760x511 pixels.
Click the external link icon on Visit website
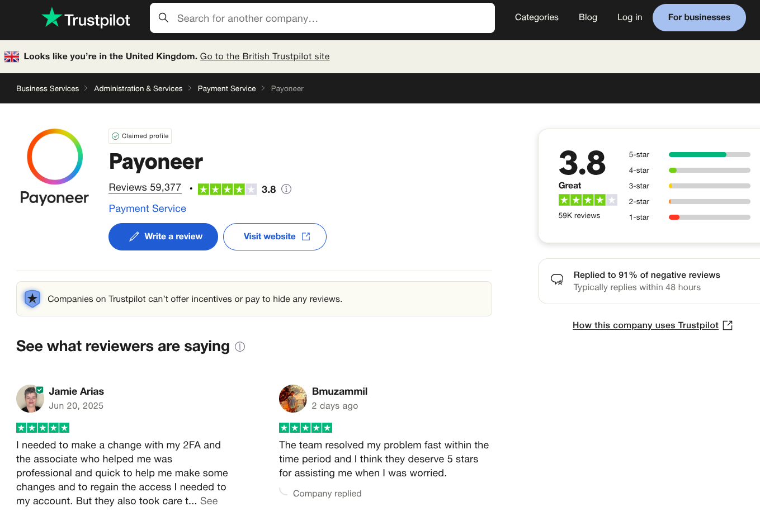pos(306,236)
